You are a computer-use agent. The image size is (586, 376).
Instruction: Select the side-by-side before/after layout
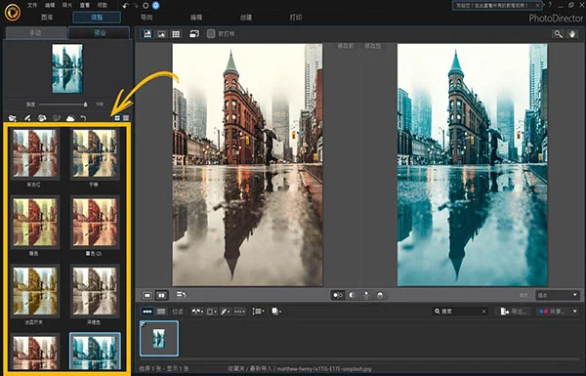(338, 295)
